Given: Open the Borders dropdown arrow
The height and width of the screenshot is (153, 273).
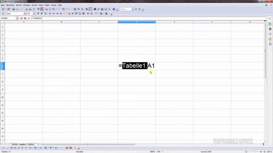Looking at the screenshot, I should [99, 14].
